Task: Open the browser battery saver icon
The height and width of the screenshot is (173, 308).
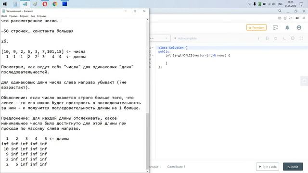Action: pyautogui.click(x=297, y=18)
